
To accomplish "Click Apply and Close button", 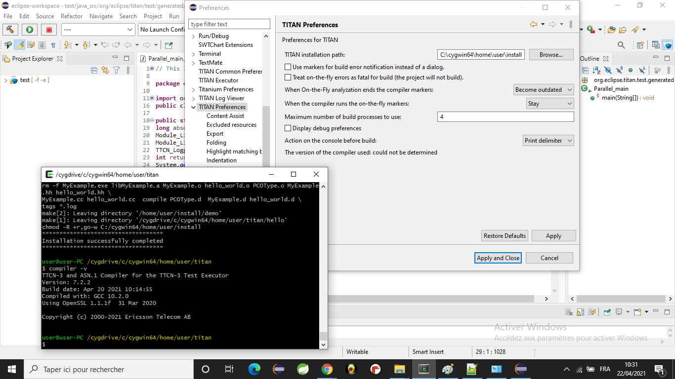I will coord(498,258).
